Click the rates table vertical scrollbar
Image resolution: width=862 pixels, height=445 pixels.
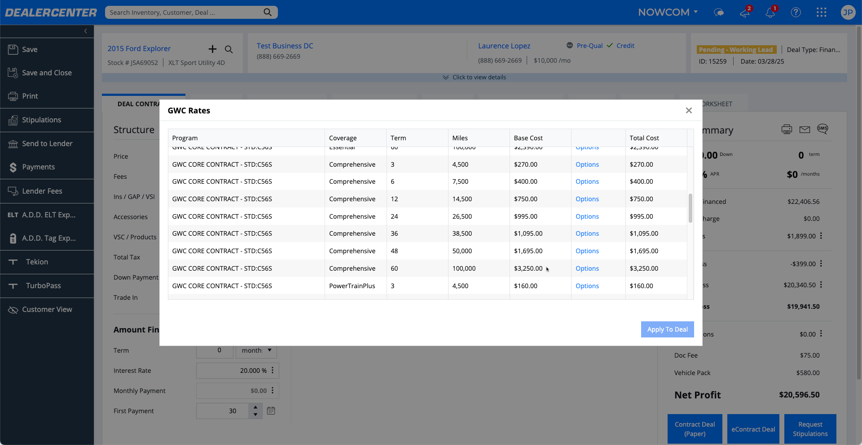[x=690, y=208]
